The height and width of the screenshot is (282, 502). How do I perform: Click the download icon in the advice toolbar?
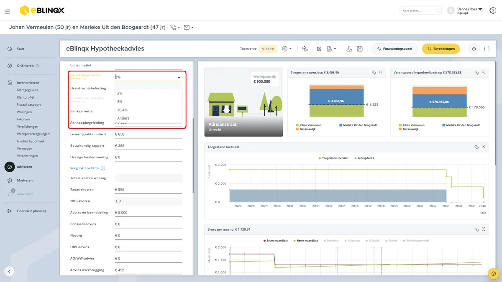coord(349,49)
